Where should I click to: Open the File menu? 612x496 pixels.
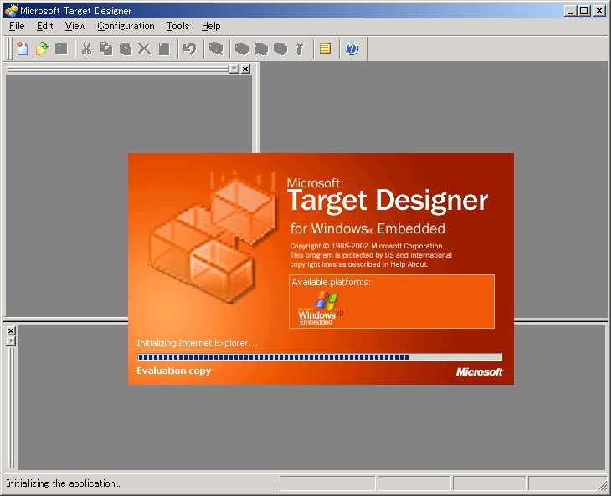click(17, 26)
